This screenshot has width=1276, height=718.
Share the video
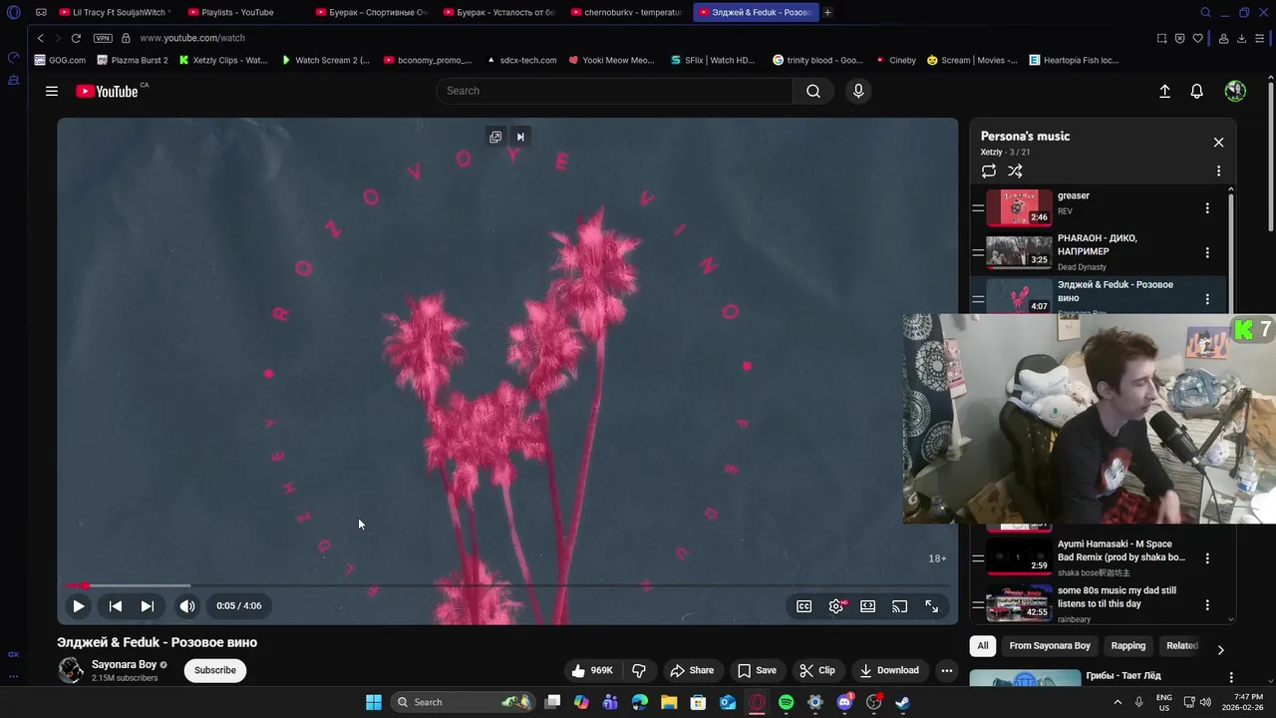(692, 670)
